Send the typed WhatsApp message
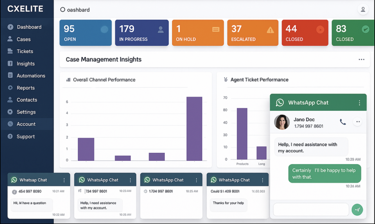 pos(357,210)
